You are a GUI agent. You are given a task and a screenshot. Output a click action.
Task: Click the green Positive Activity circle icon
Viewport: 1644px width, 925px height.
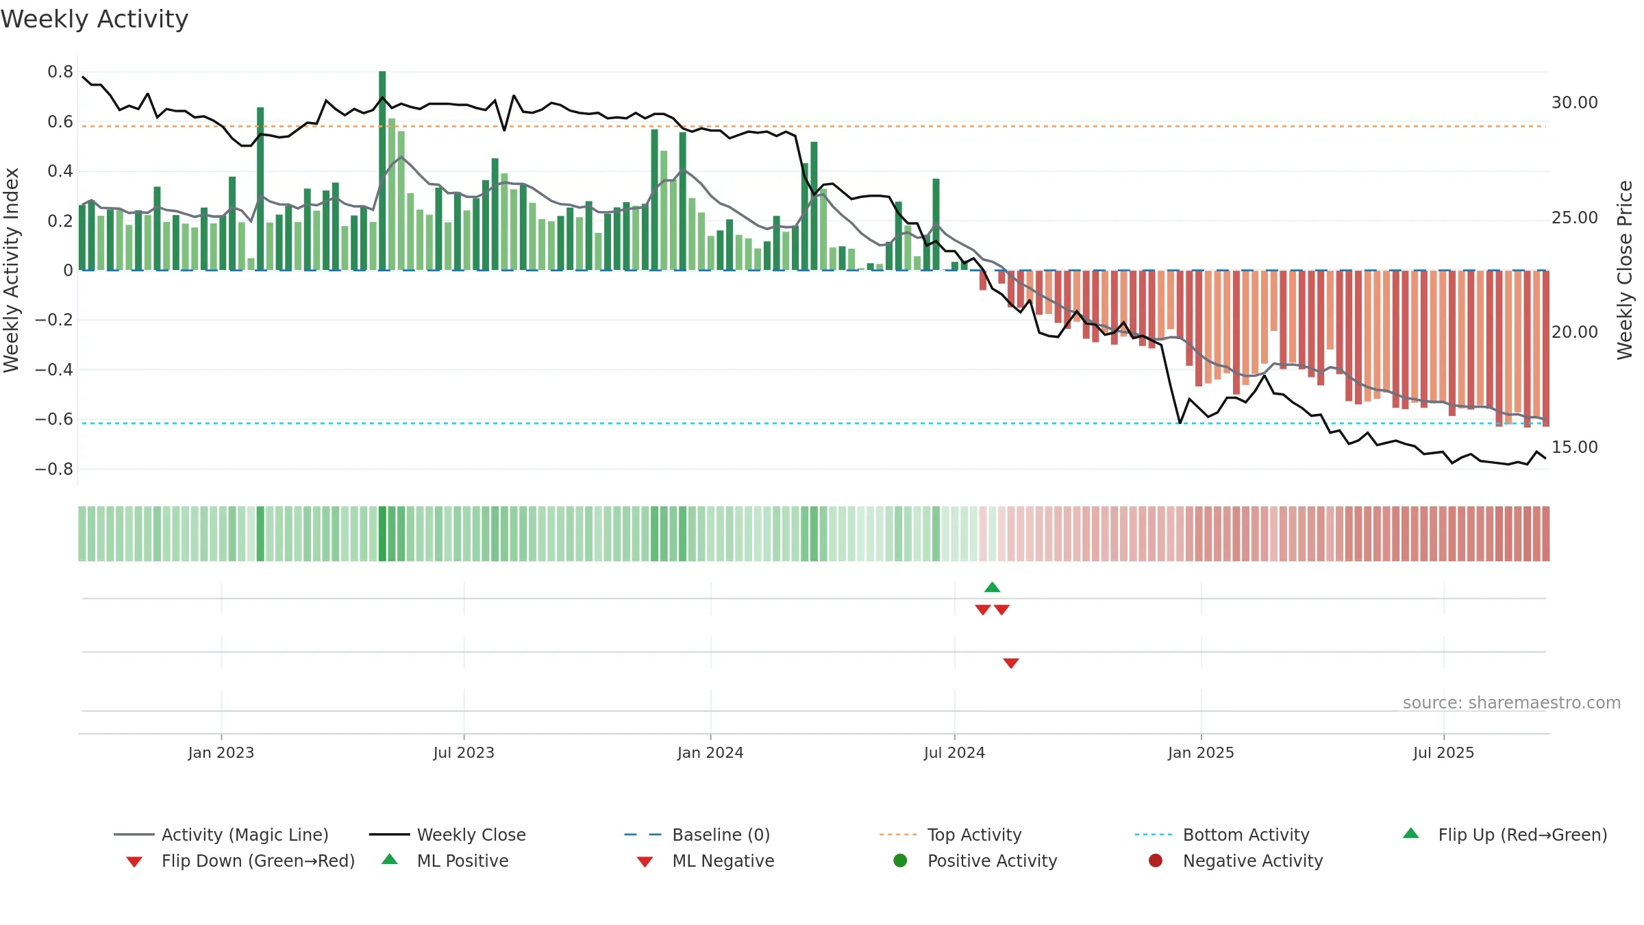pyautogui.click(x=900, y=861)
